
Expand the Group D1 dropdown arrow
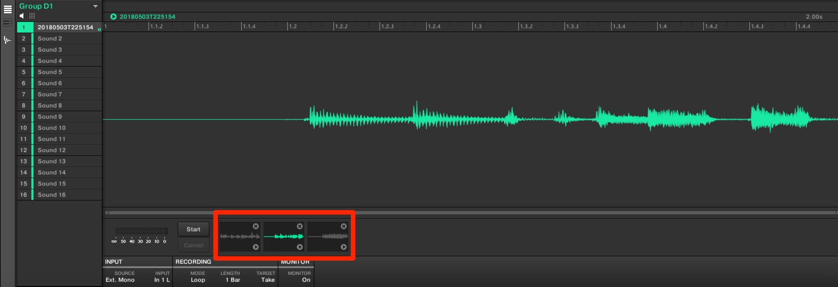(x=95, y=6)
